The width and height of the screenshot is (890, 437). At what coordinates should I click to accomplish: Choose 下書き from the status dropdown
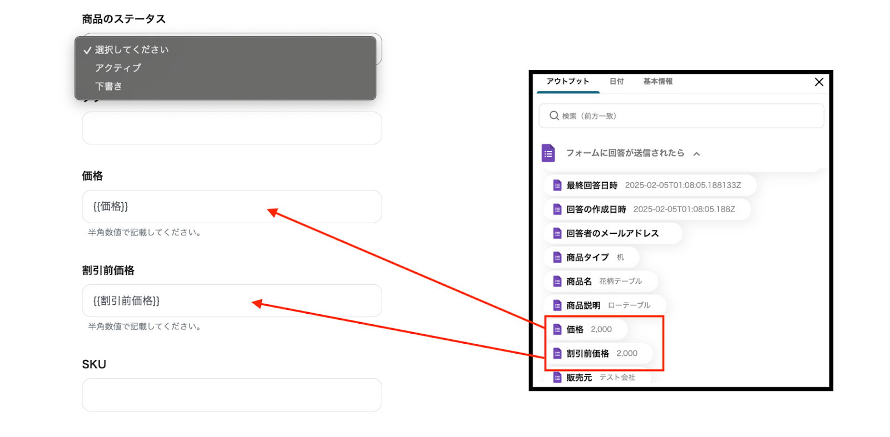[225, 86]
